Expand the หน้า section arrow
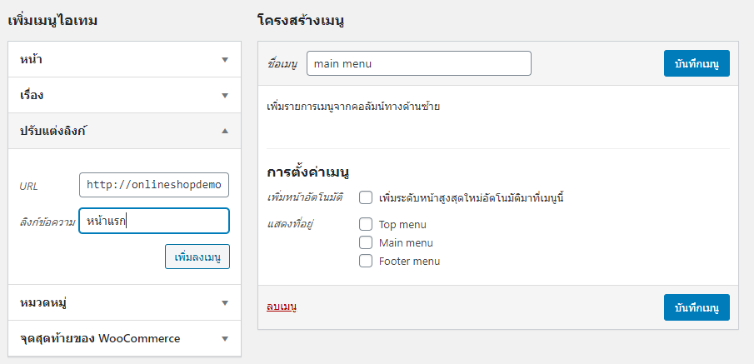 tap(225, 60)
